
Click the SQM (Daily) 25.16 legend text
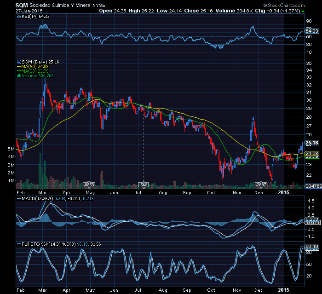tap(40, 62)
